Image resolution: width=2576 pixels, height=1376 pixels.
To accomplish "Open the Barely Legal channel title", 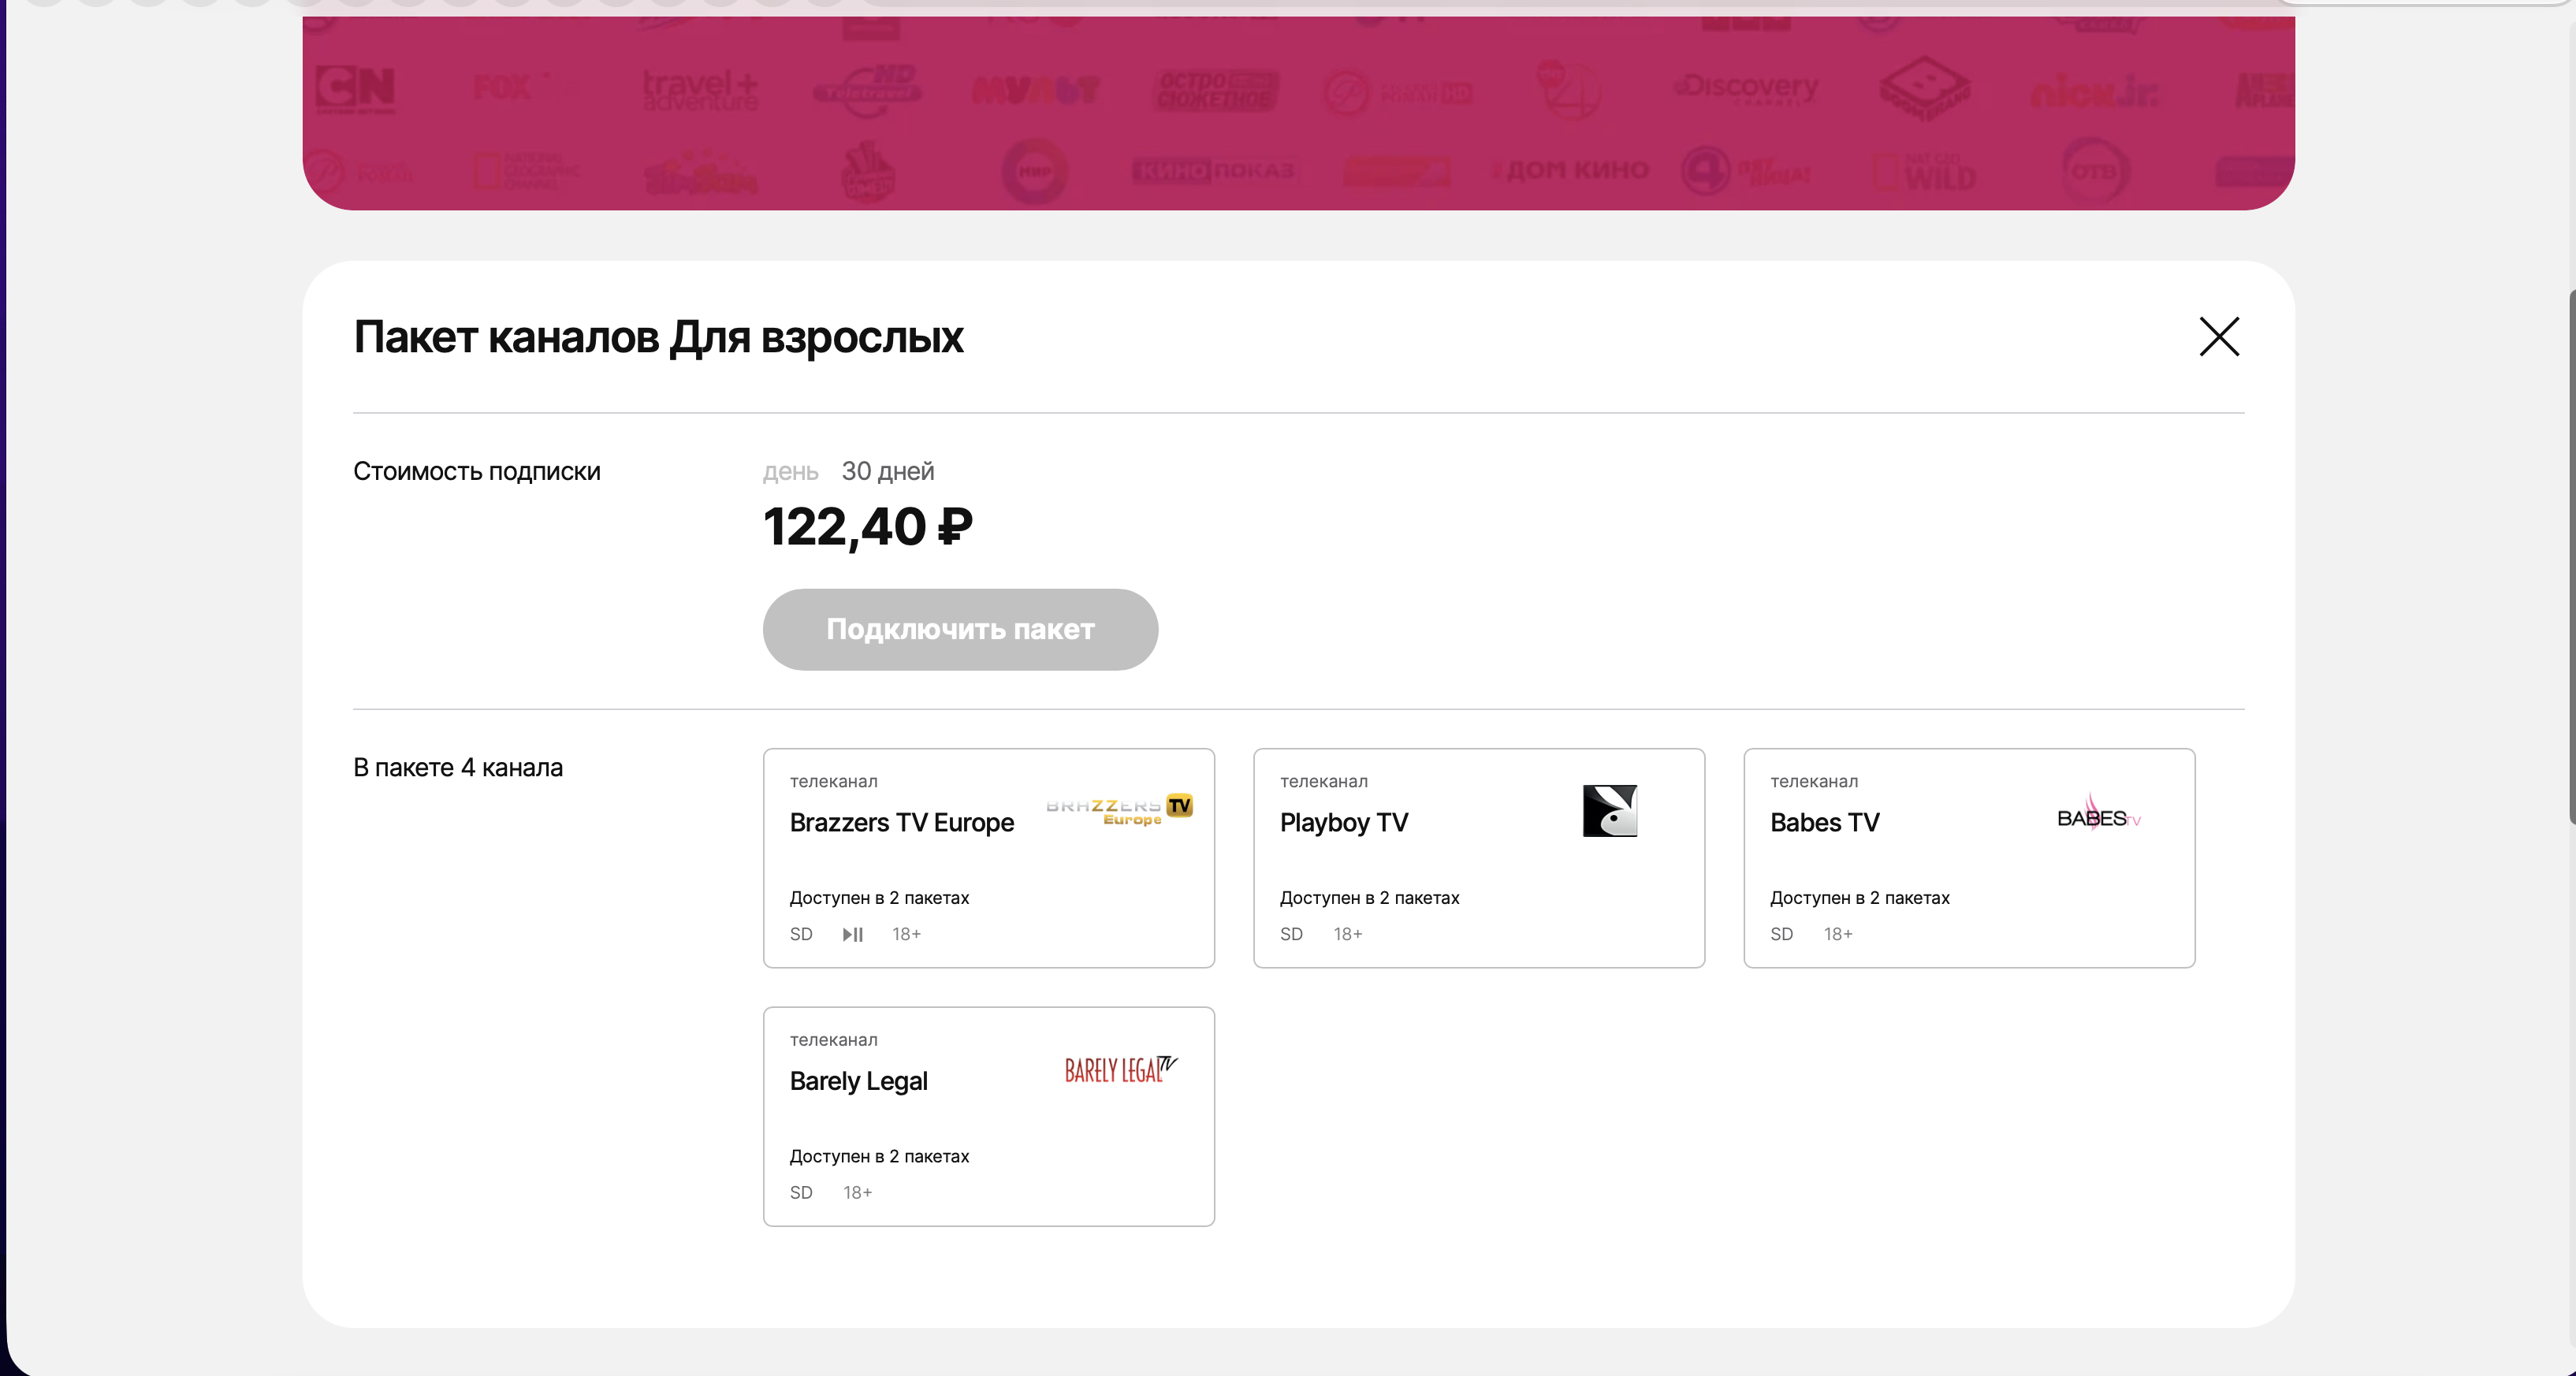I will [858, 1081].
